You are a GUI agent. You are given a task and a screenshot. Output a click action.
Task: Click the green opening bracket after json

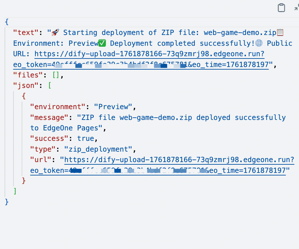[50, 86]
